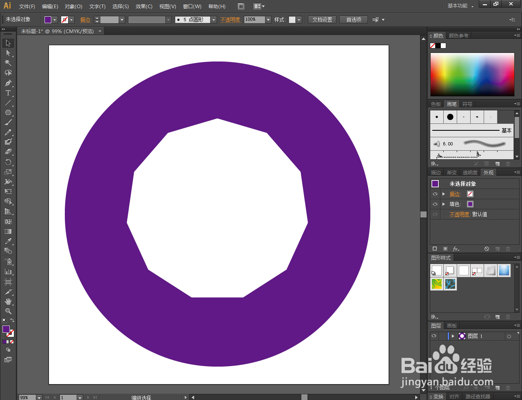Select the Lasso tool
The height and width of the screenshot is (400, 522).
pyautogui.click(x=8, y=73)
